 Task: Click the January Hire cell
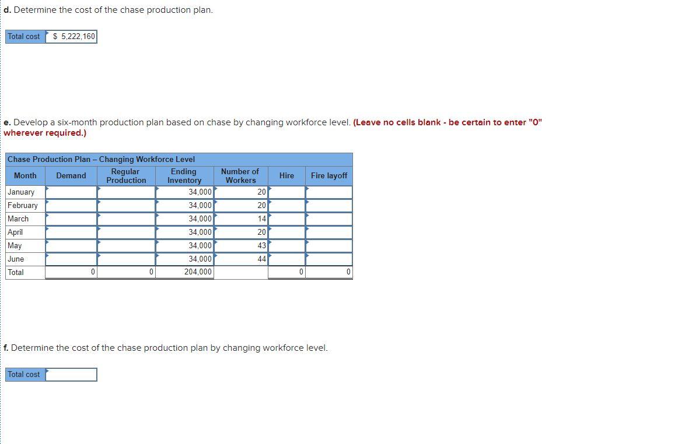(286, 192)
